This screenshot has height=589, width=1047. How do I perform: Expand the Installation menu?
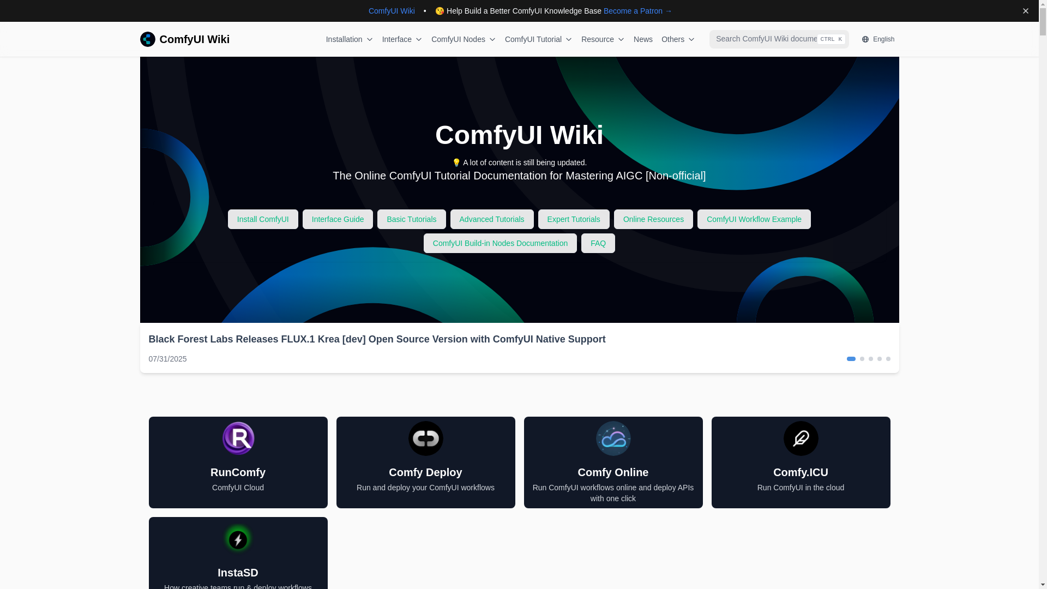(x=350, y=39)
